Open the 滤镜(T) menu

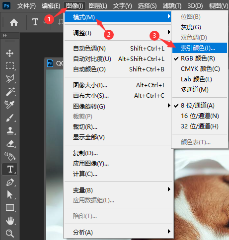pyautogui.click(x=172, y=6)
